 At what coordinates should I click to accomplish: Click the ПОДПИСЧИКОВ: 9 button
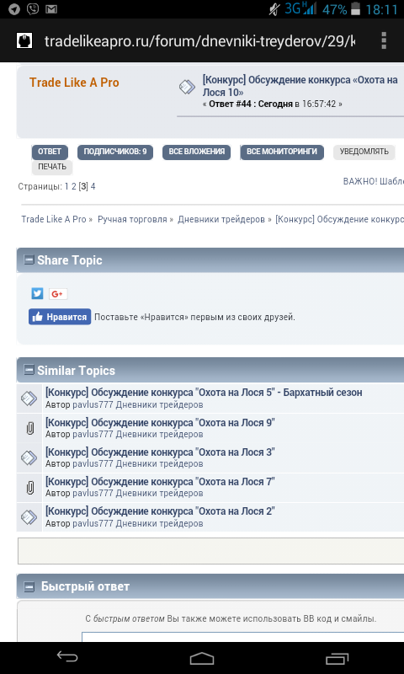tap(115, 152)
